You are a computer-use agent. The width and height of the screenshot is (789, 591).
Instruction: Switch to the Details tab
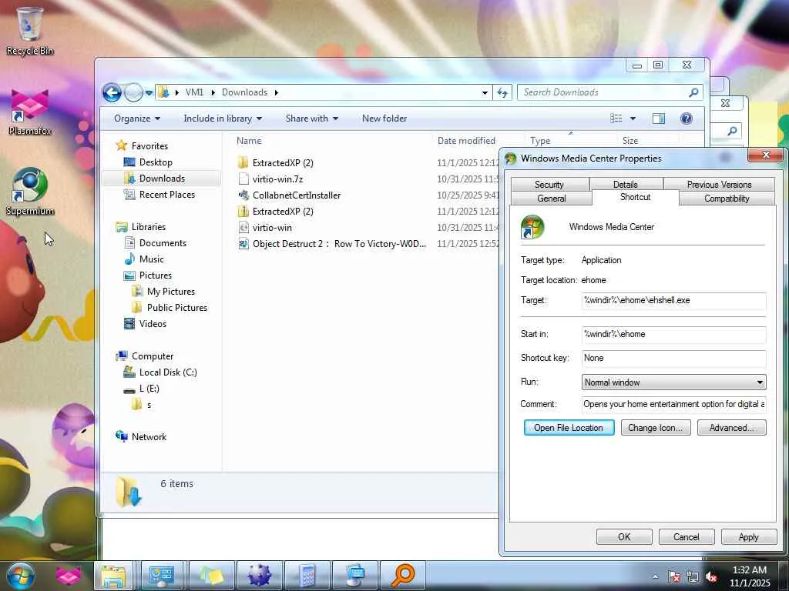coord(626,185)
